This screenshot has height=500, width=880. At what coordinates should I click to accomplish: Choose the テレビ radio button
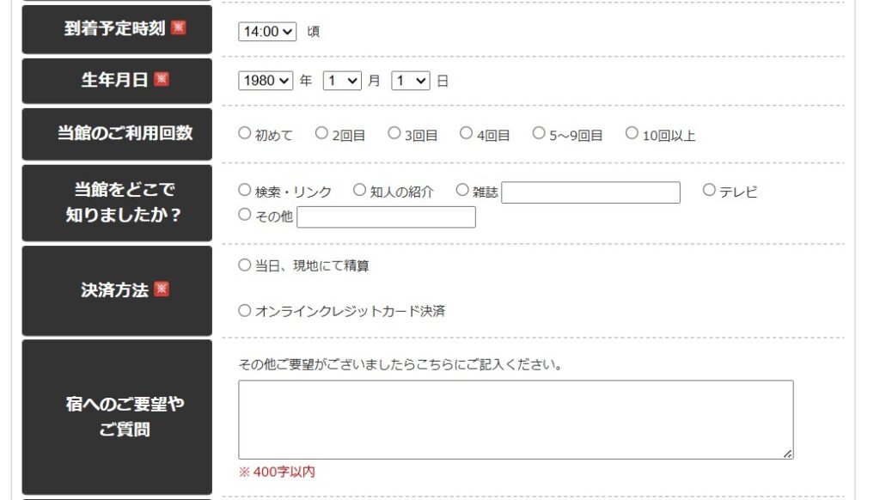[709, 190]
